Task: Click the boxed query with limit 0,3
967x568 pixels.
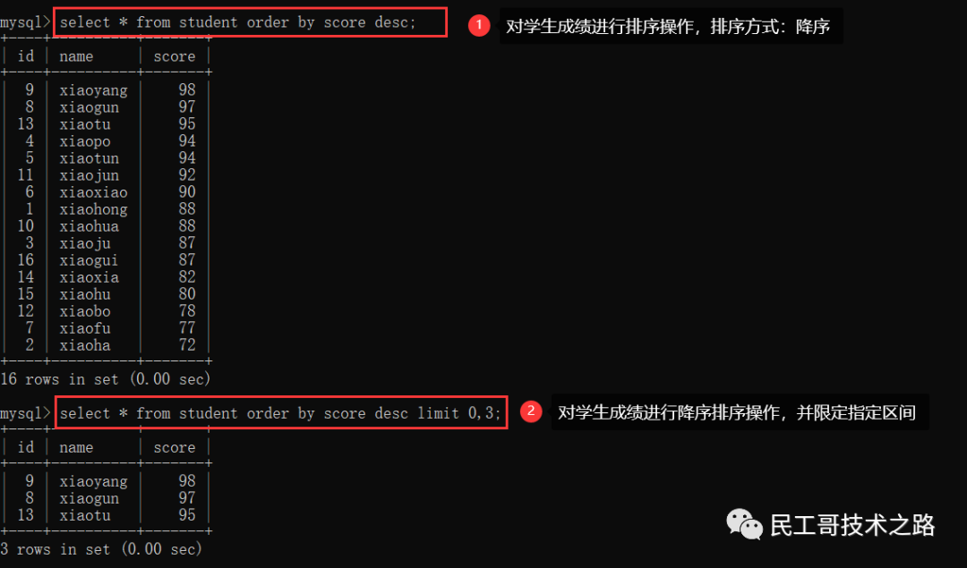Action: [280, 412]
